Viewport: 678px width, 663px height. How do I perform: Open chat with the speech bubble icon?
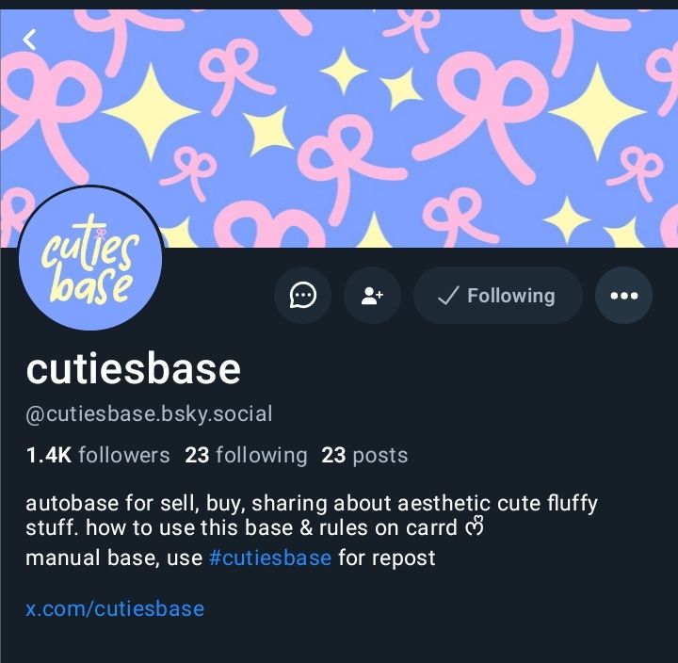pyautogui.click(x=302, y=296)
